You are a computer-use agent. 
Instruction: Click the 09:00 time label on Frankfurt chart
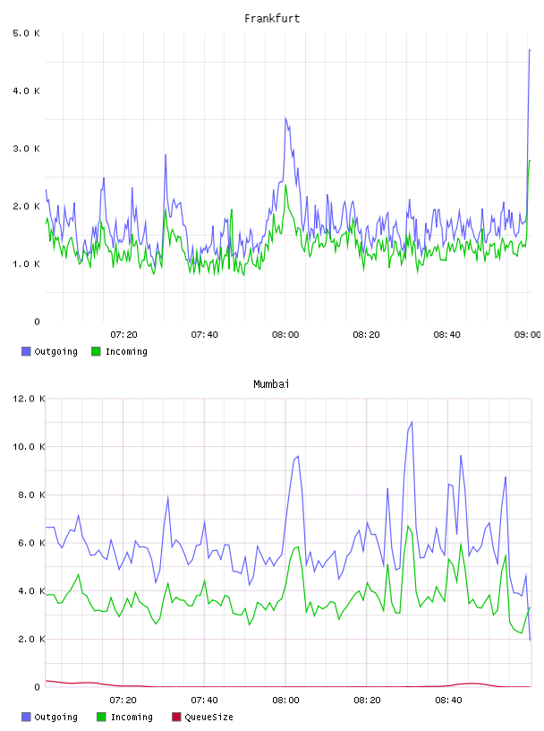(528, 335)
